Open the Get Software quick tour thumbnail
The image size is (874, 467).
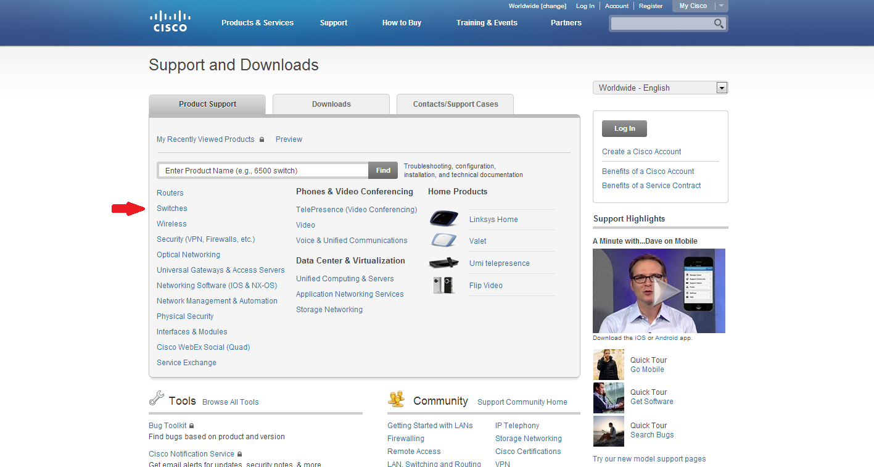coord(608,397)
